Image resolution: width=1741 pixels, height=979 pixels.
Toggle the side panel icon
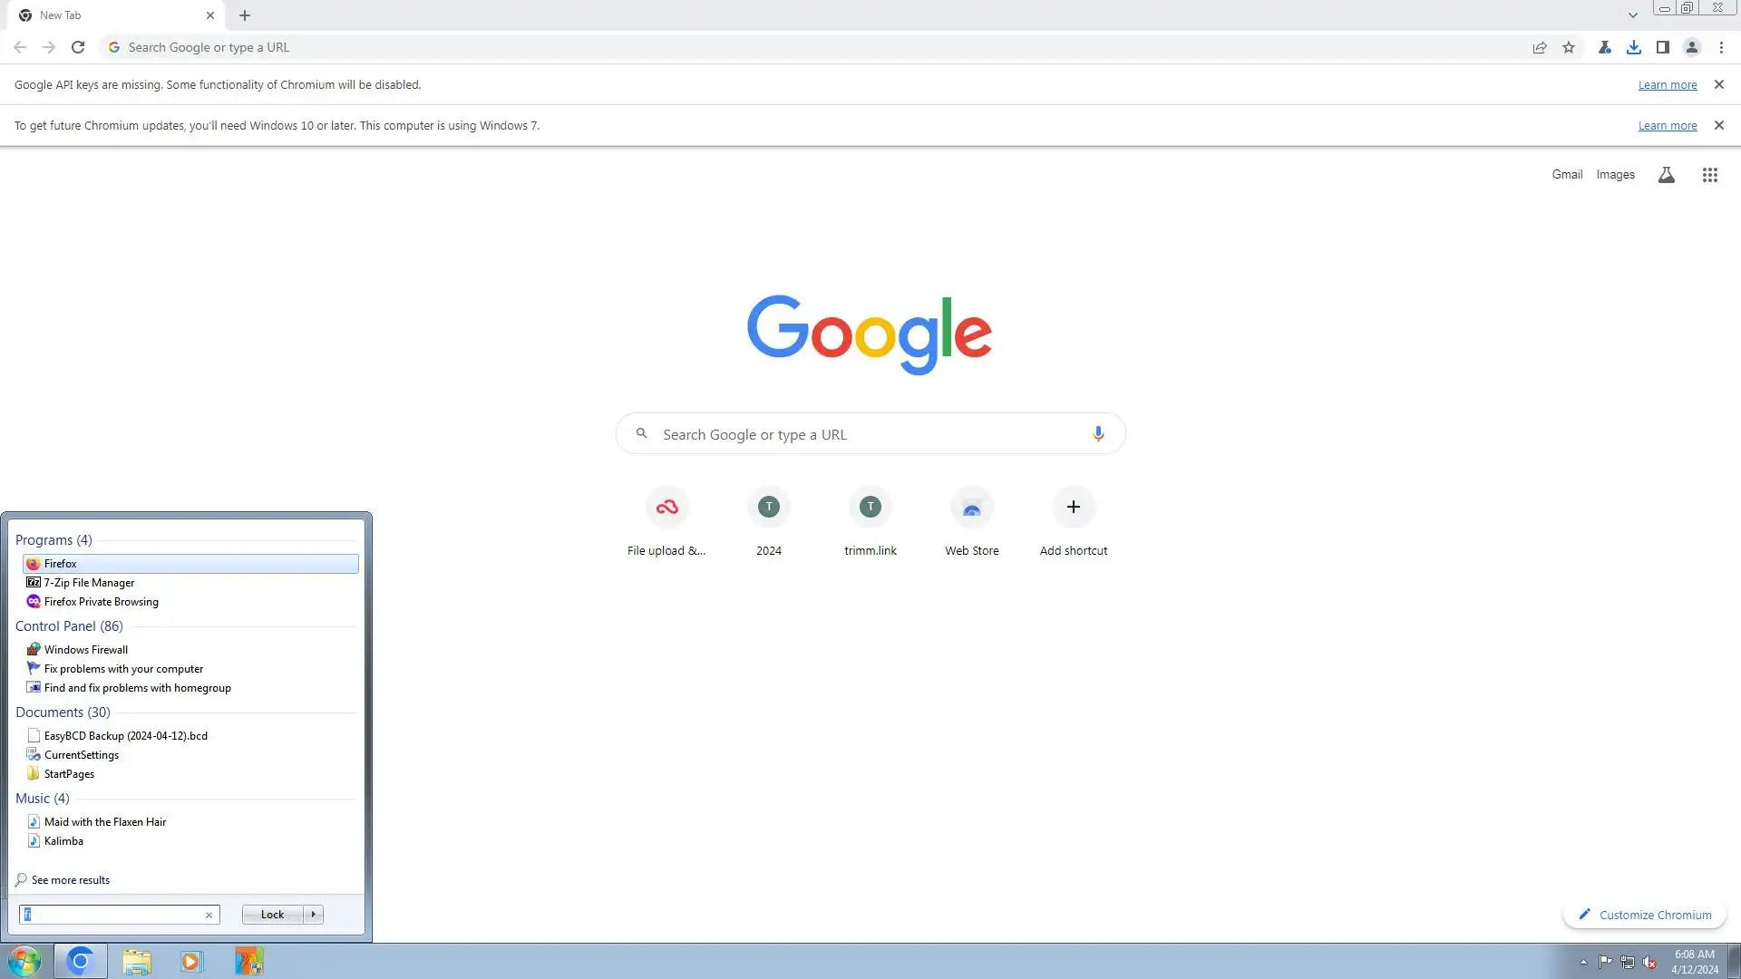click(x=1662, y=47)
